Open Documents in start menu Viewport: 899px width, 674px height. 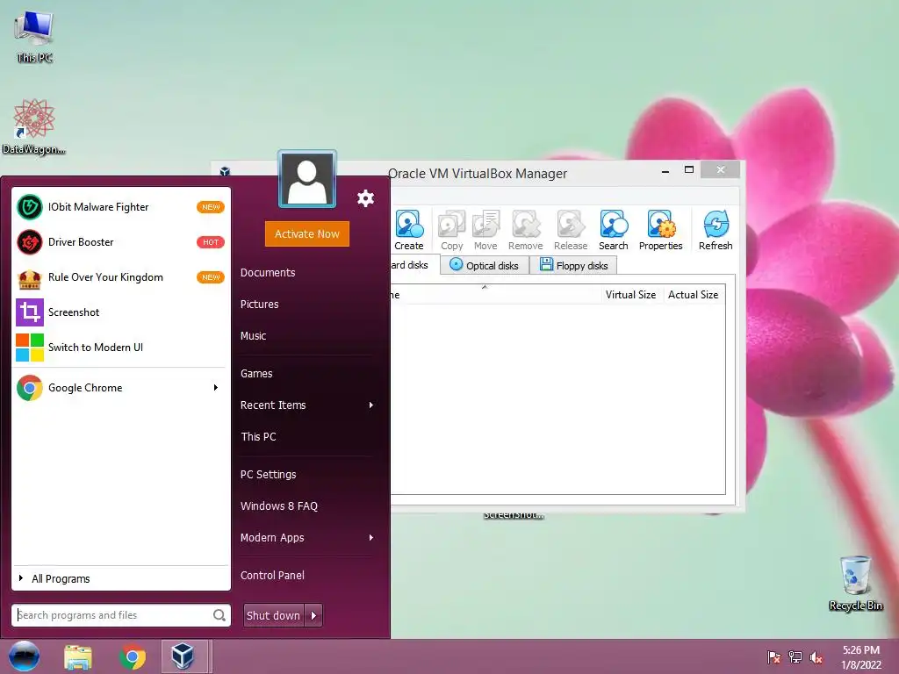[x=268, y=273]
